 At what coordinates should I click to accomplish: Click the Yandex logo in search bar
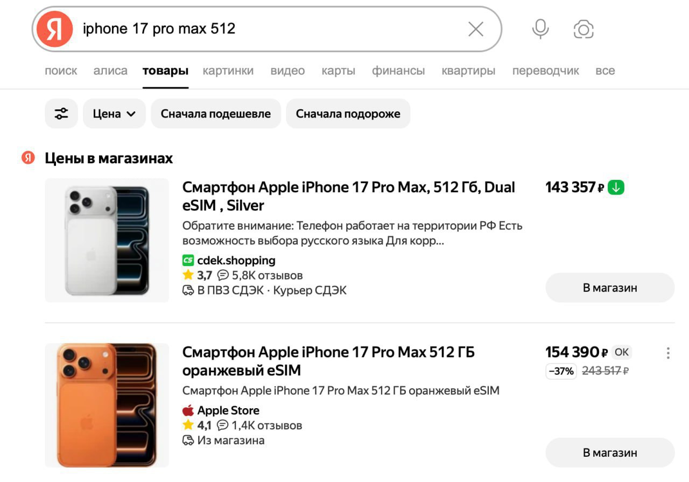click(54, 29)
